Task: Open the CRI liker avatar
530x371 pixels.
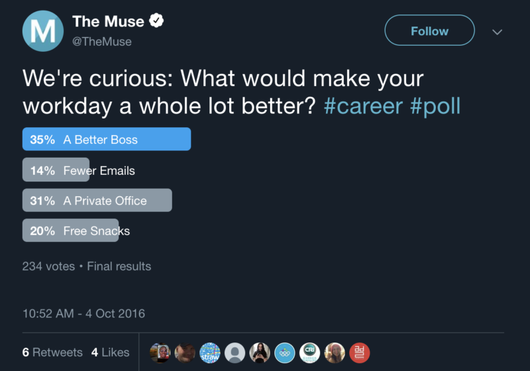Action: point(309,352)
